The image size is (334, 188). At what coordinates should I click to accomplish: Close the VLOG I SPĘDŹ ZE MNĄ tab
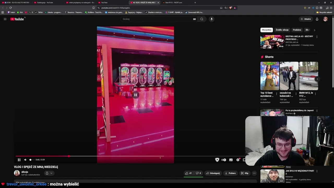[x=158, y=3]
